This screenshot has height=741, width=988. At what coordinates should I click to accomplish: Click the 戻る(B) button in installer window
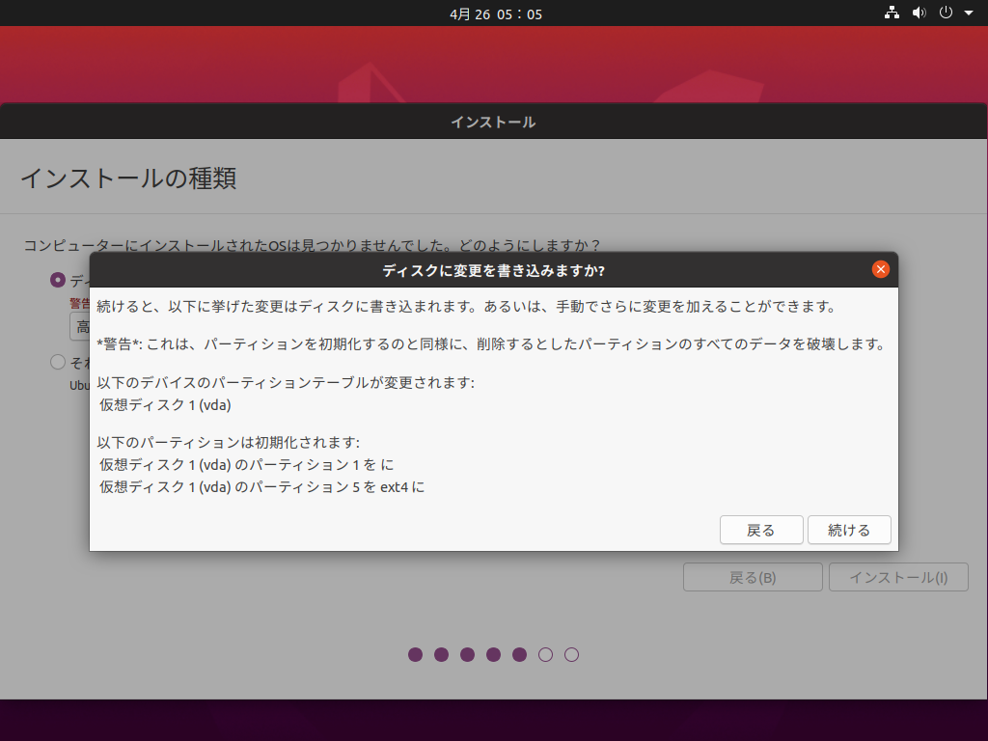pyautogui.click(x=753, y=577)
